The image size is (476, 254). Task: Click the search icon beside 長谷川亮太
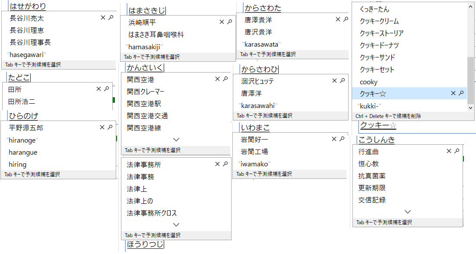pyautogui.click(x=110, y=18)
